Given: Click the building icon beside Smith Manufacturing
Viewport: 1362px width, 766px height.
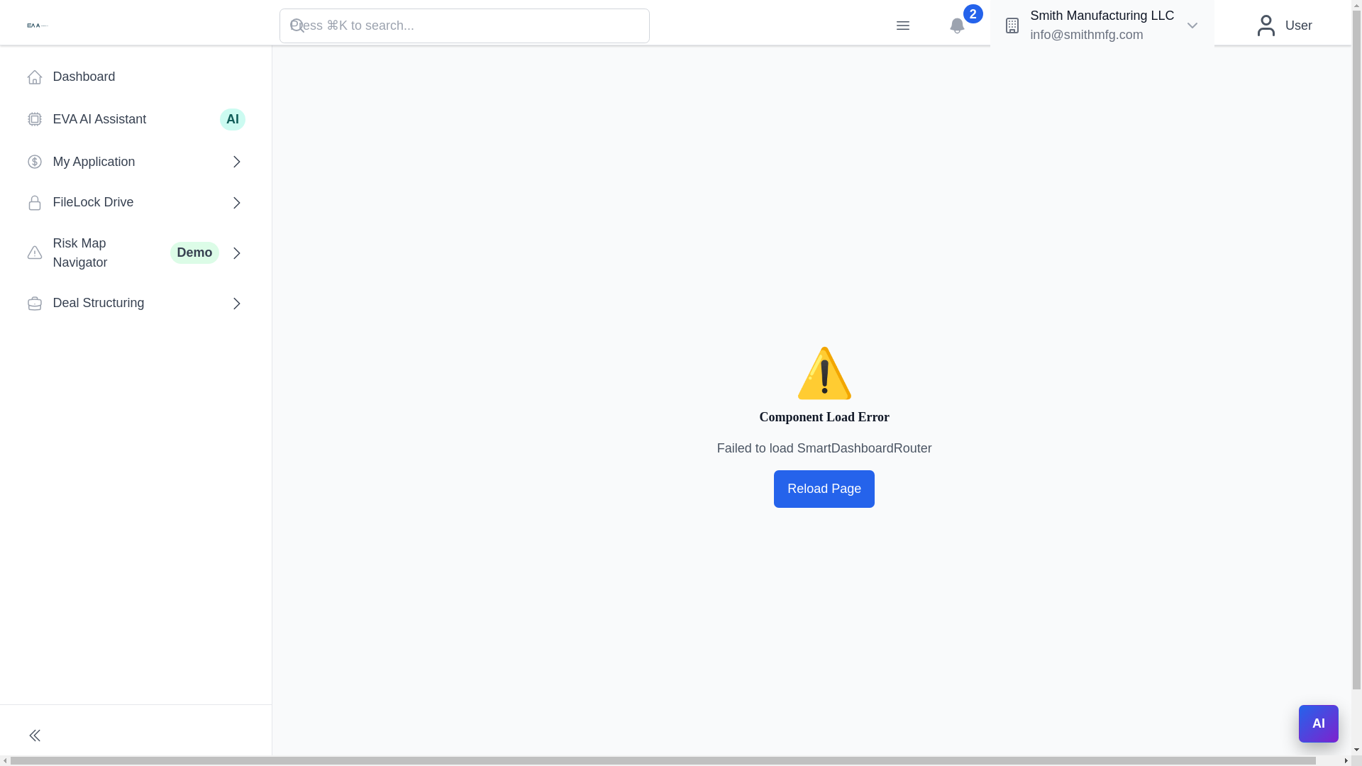Looking at the screenshot, I should [x=1012, y=26].
